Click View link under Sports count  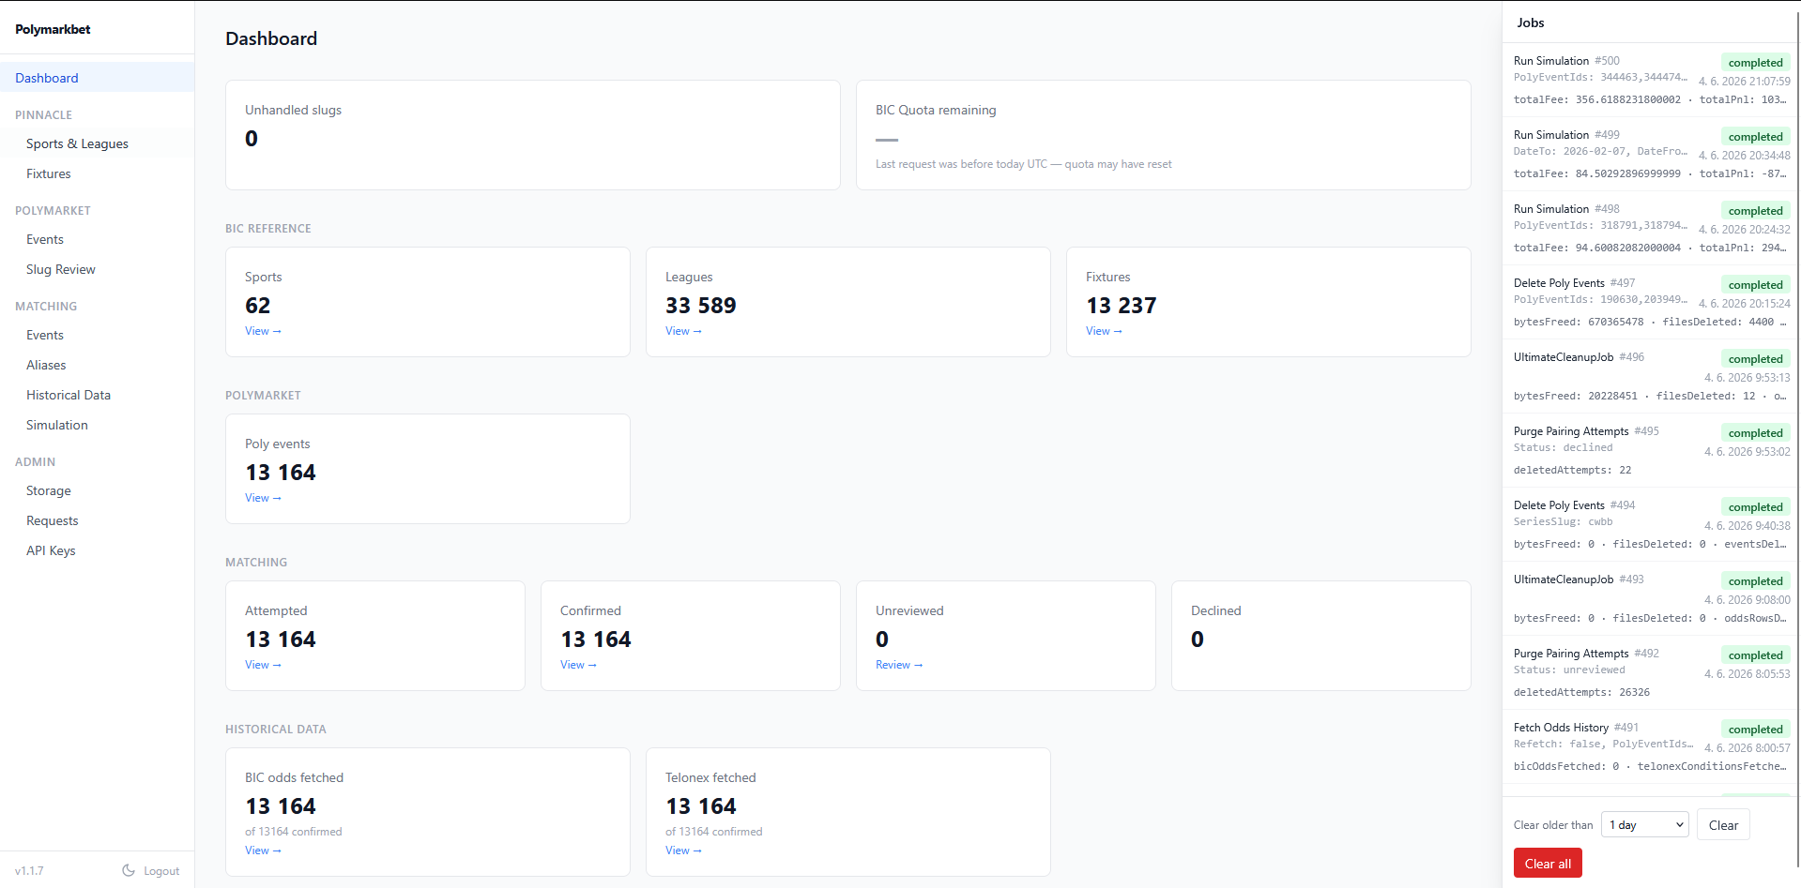[263, 331]
